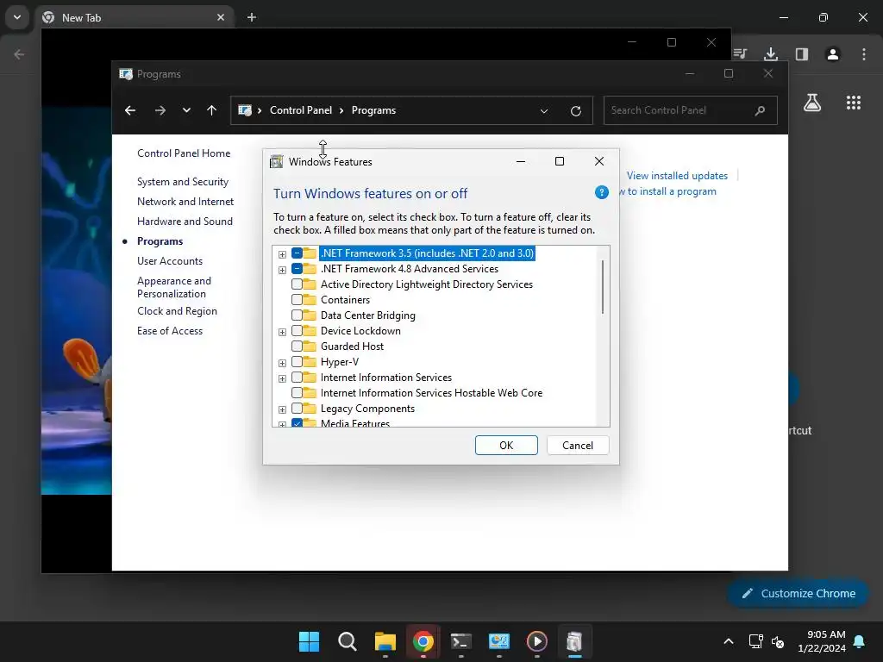Enable the Hyper-V checkbox
Image resolution: width=883 pixels, height=662 pixels.
[297, 362]
